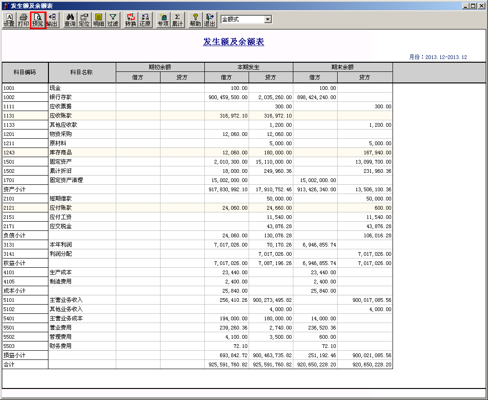Select the 制造费用 row
The width and height of the screenshot is (488, 400).
197,282
